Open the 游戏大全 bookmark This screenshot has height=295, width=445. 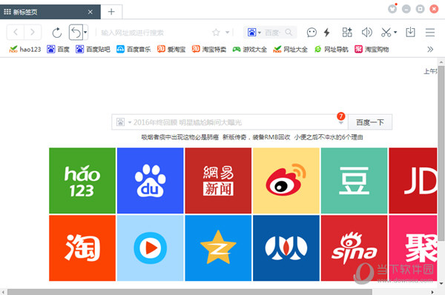250,50
